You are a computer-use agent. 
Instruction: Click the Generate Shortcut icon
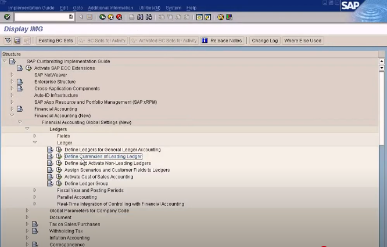[x=208, y=17]
